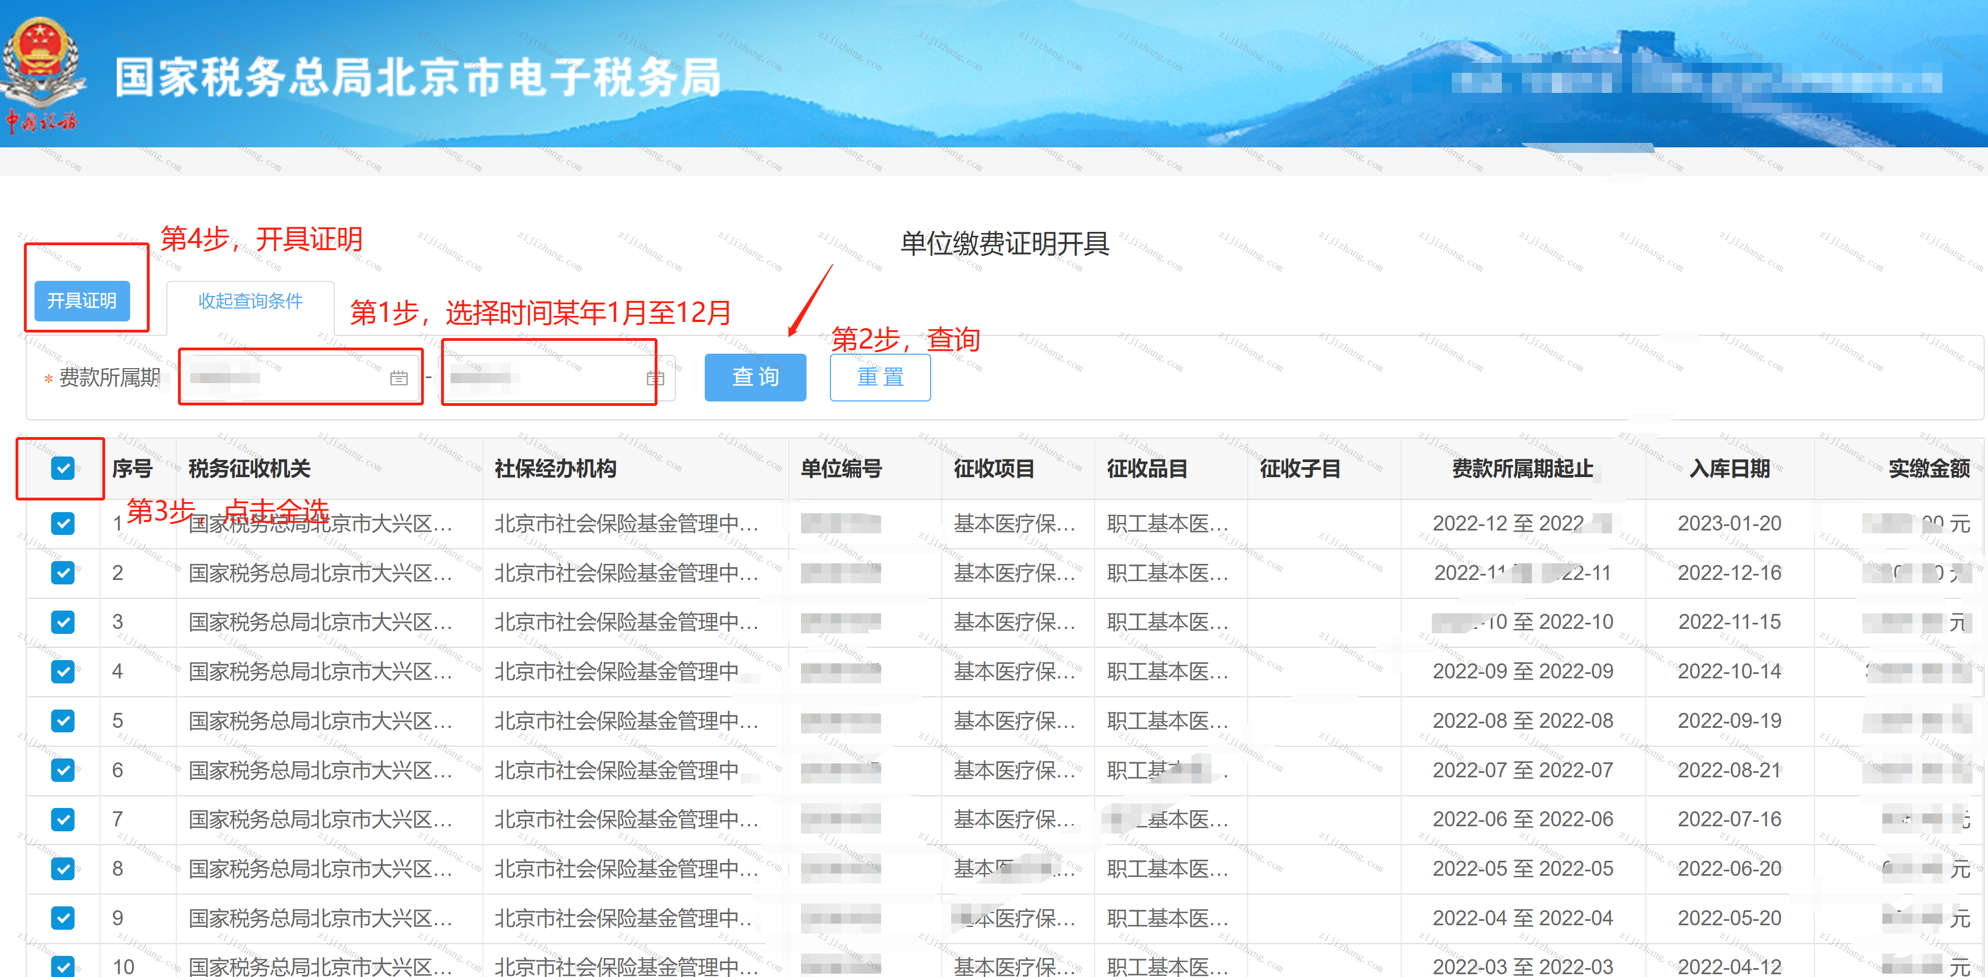Image resolution: width=1988 pixels, height=977 pixels.
Task: Click the 入库日期 column header
Action: coord(1729,468)
